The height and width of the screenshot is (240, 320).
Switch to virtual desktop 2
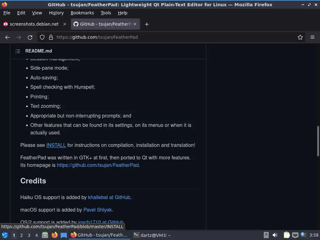pyautogui.click(x=22, y=235)
